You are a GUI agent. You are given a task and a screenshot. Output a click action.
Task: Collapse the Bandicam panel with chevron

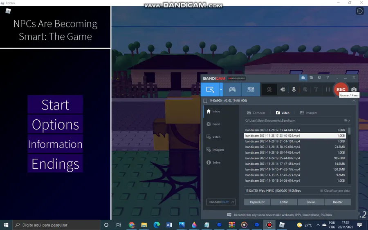pyautogui.click(x=354, y=100)
